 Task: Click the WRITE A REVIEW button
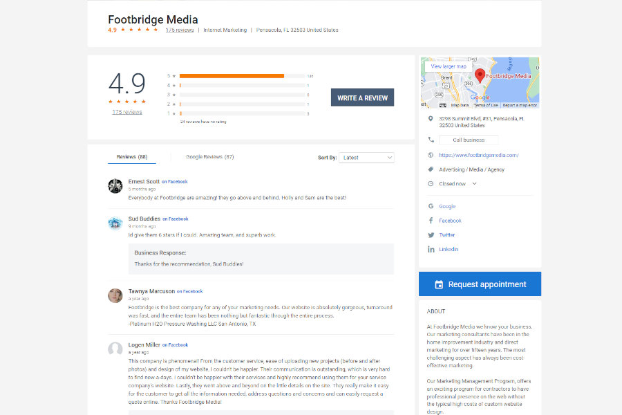pyautogui.click(x=362, y=98)
